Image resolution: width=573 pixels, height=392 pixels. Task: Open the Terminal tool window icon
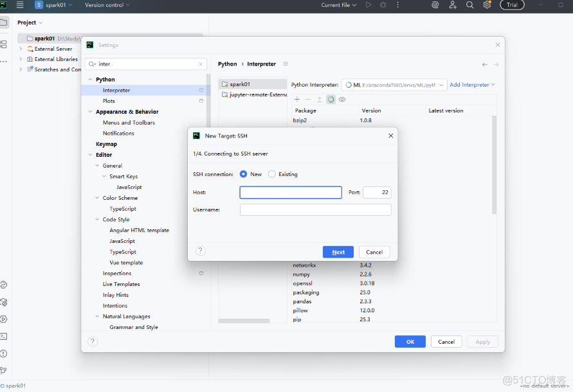tap(4, 336)
